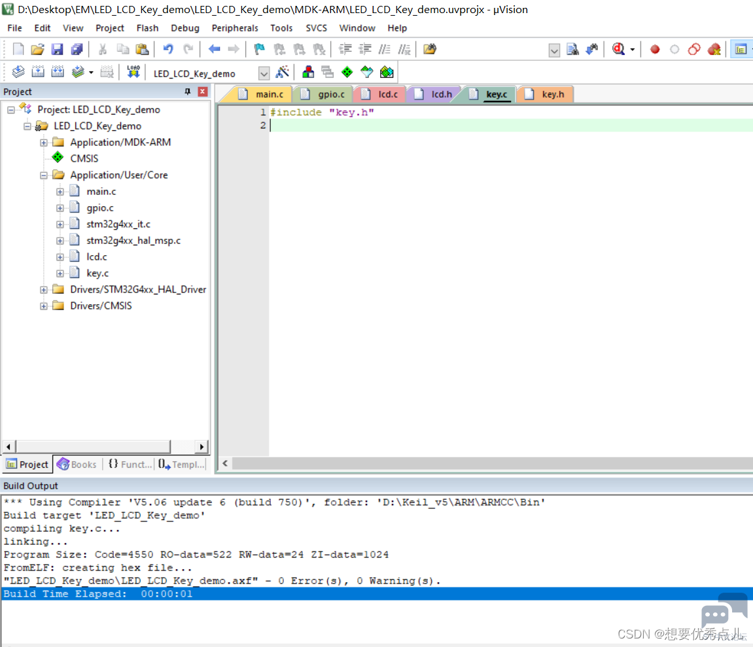This screenshot has width=753, height=647.
Task: Close the Project panel
Action: pos(203,92)
